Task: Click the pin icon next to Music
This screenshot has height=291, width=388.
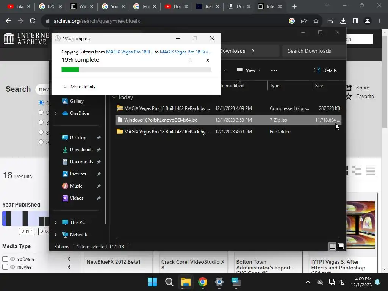Action: tap(99, 186)
